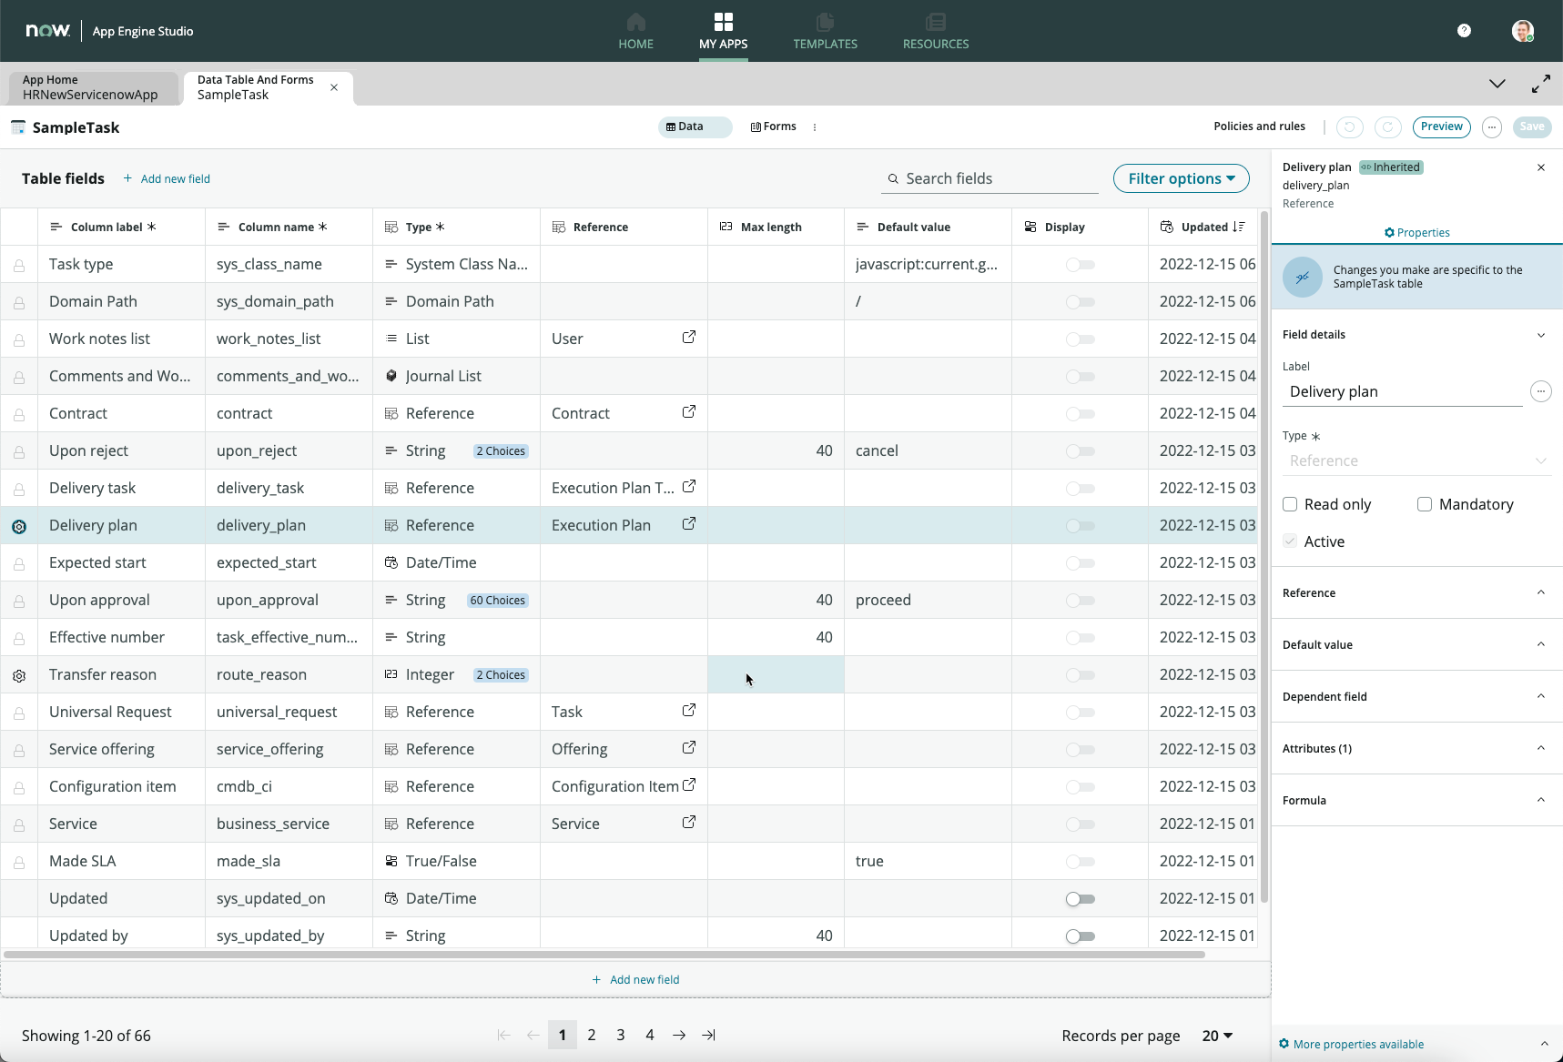This screenshot has height=1062, width=1563.
Task: Click the Search fields input
Action: pos(997,178)
